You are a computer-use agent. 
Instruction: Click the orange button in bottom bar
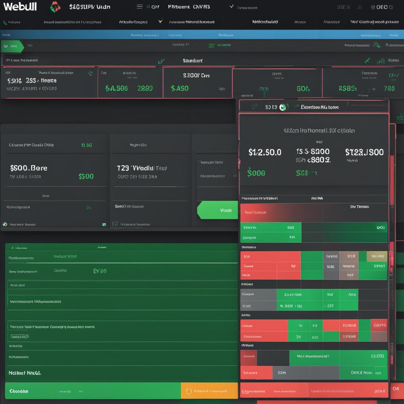(x=209, y=391)
